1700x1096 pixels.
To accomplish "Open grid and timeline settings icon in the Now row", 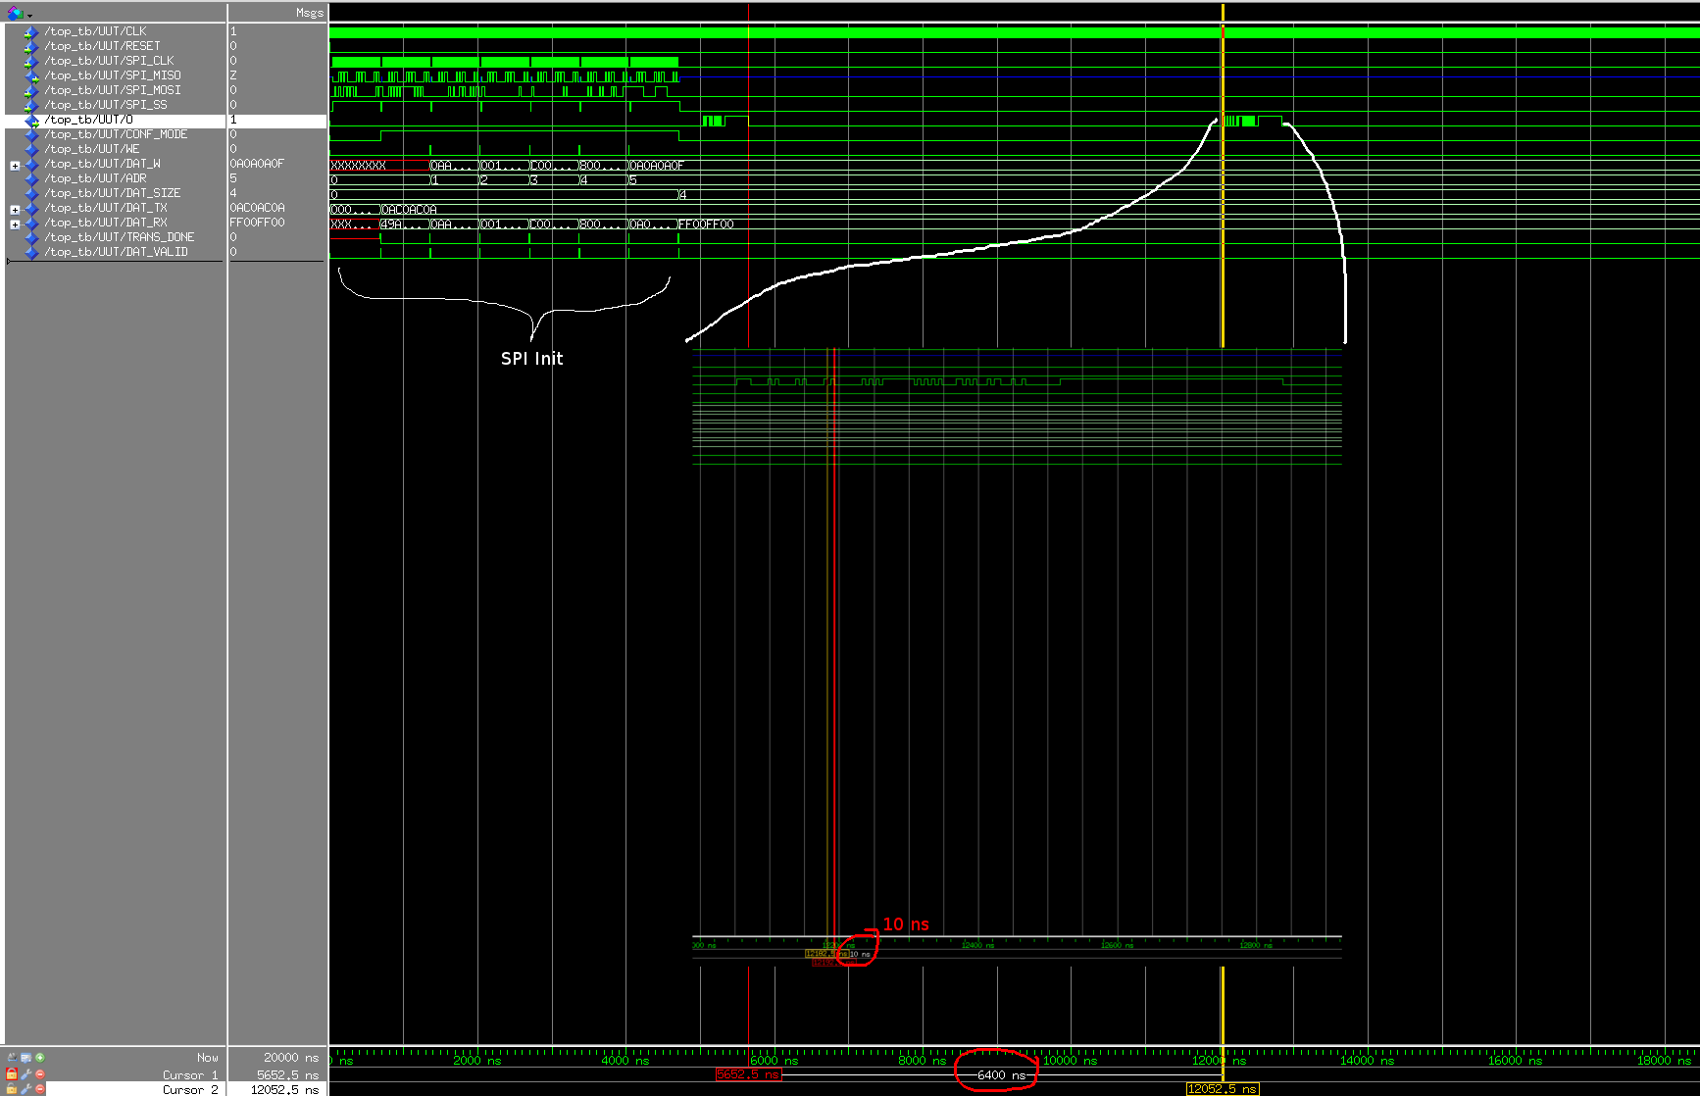I will 25,1058.
